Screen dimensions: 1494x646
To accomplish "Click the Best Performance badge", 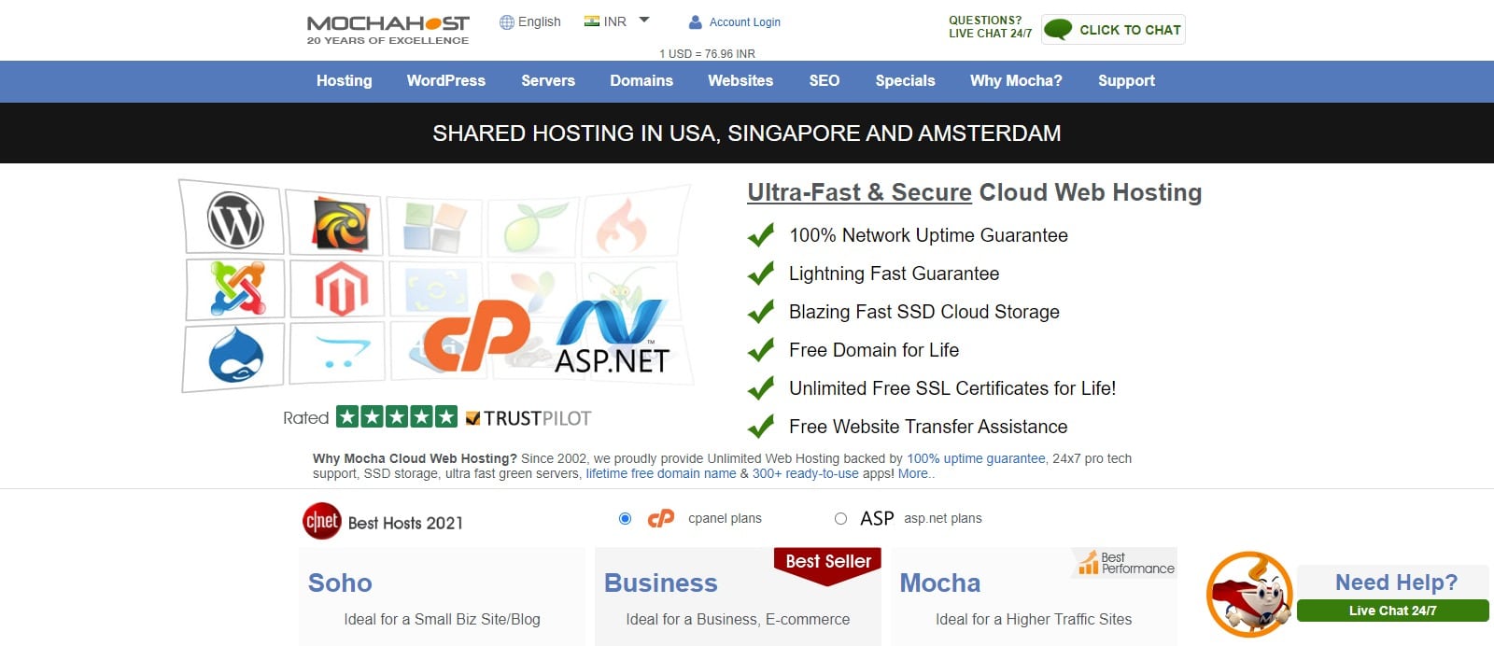I will coord(1126,563).
